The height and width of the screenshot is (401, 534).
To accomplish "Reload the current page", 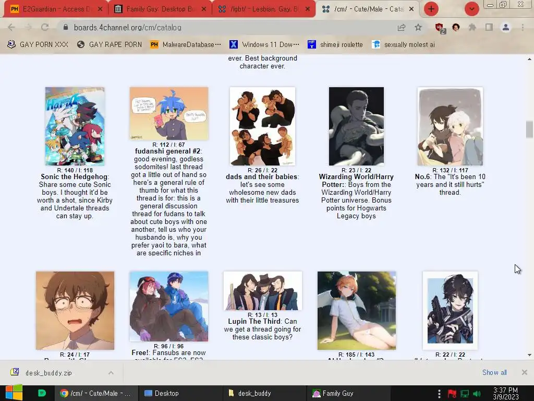I will click(x=45, y=27).
